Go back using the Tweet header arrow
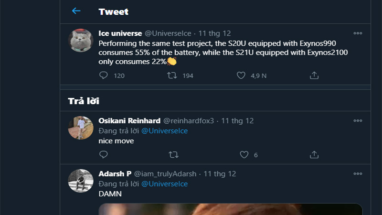Viewport: 382px width, 215px height. 76,11
